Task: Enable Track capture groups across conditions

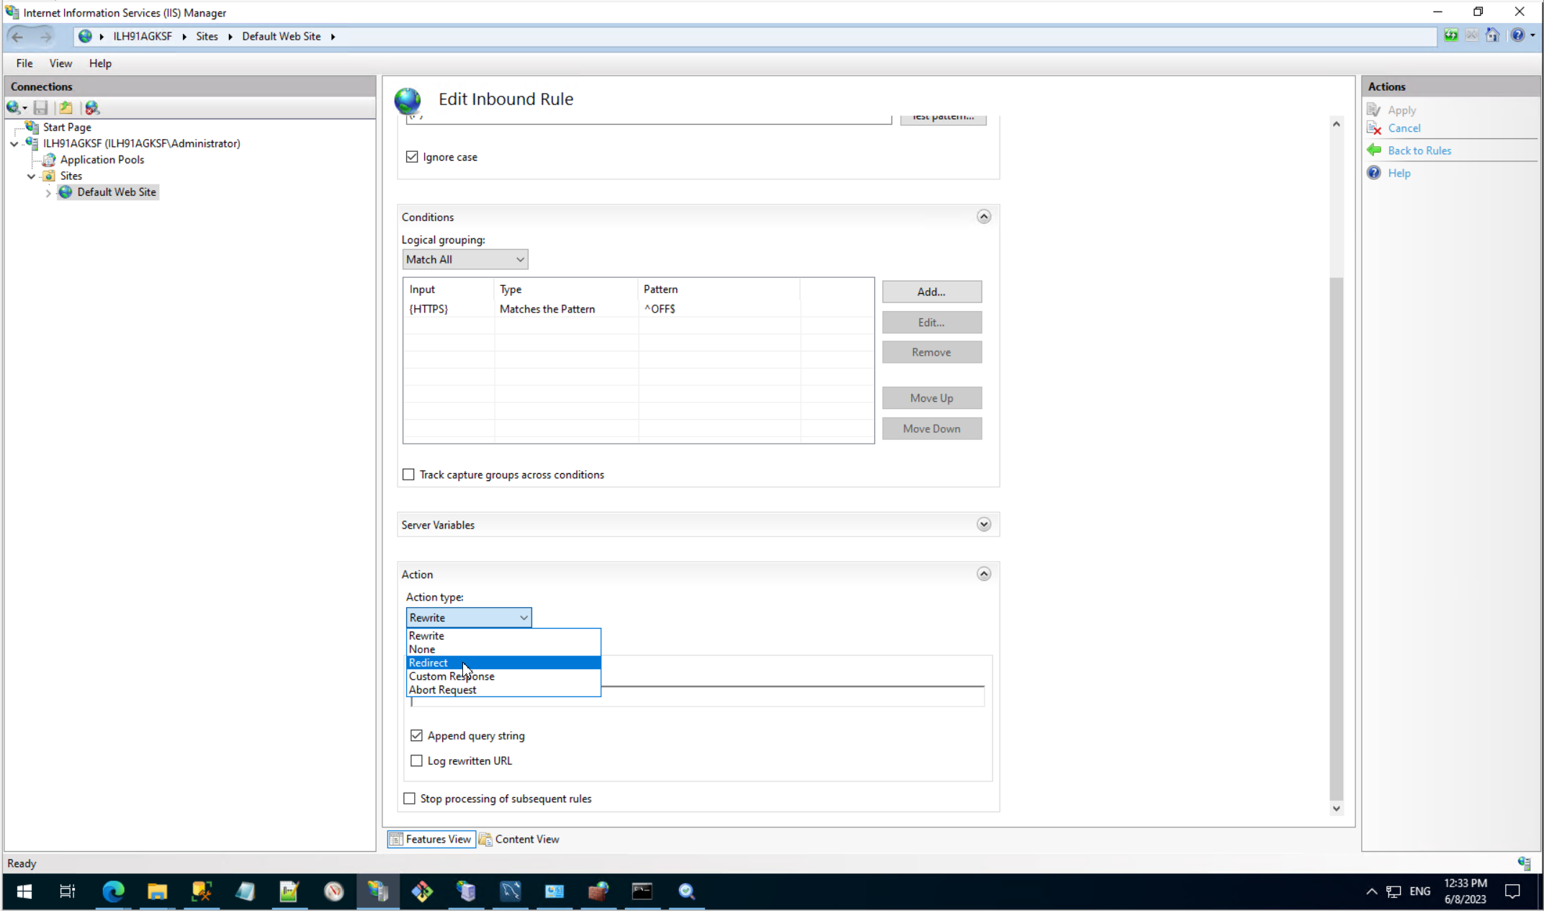Action: coord(409,475)
